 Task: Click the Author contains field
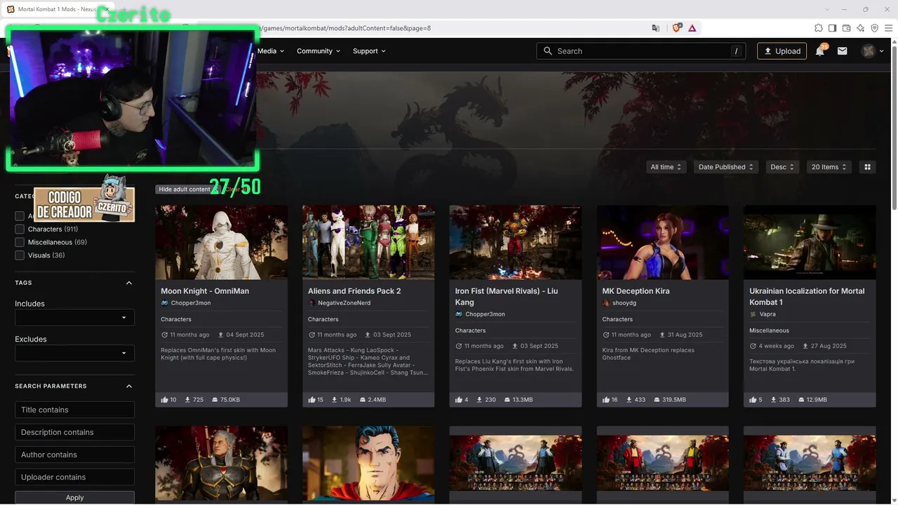74,454
